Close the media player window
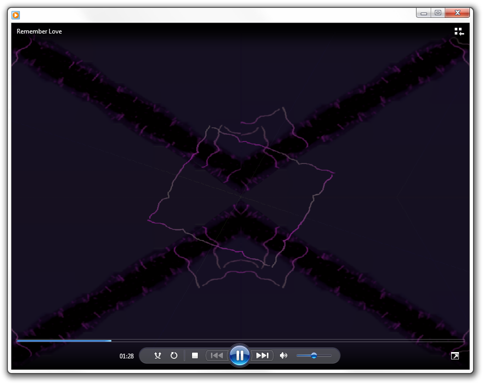 [x=457, y=13]
